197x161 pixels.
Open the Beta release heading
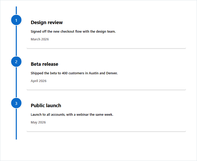point(44,64)
